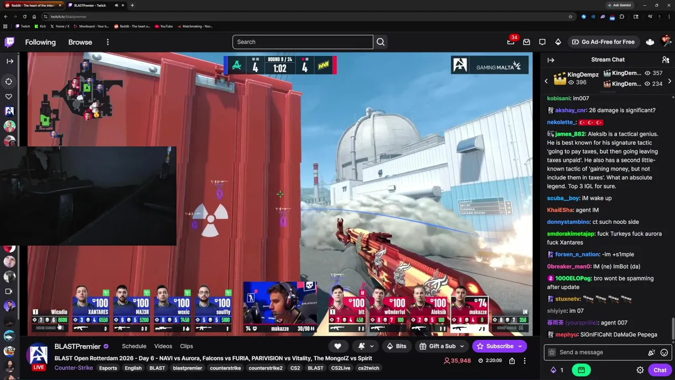Screen dimensions: 675x380
Task: Open the chat bubble icon in top bar
Action: [542, 42]
